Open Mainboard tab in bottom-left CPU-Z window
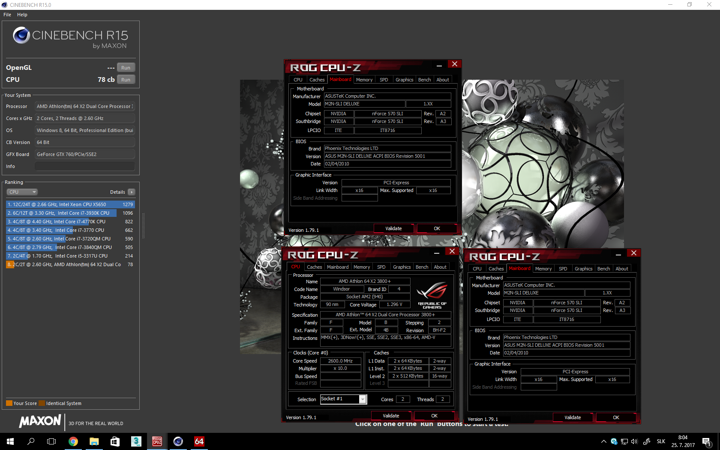Viewport: 720px width, 450px height. tap(338, 267)
